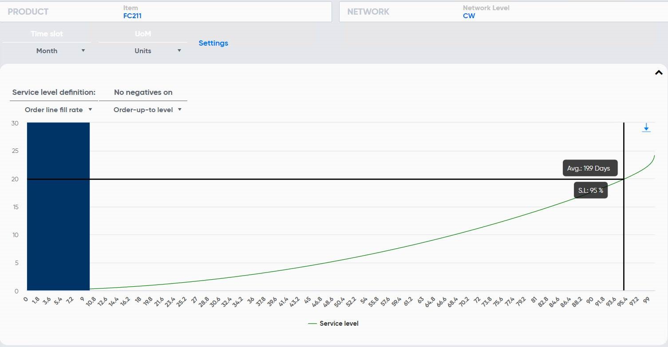668x347 pixels.
Task: Toggle the Service level legend entry
Action: (339, 324)
